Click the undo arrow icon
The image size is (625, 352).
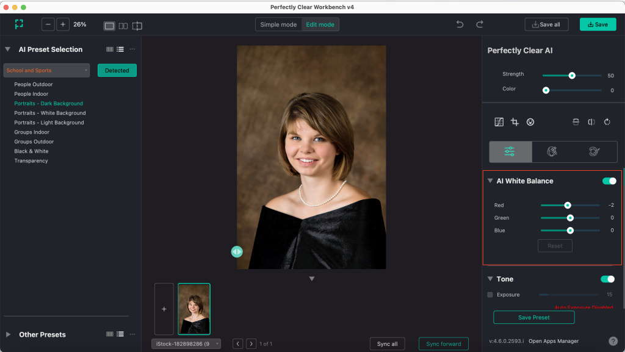460,24
